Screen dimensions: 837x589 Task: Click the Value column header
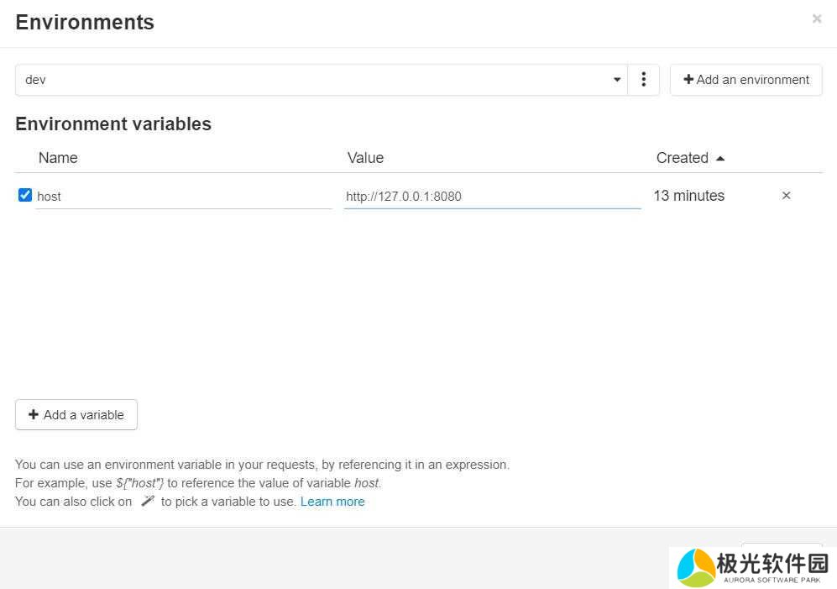click(x=365, y=158)
